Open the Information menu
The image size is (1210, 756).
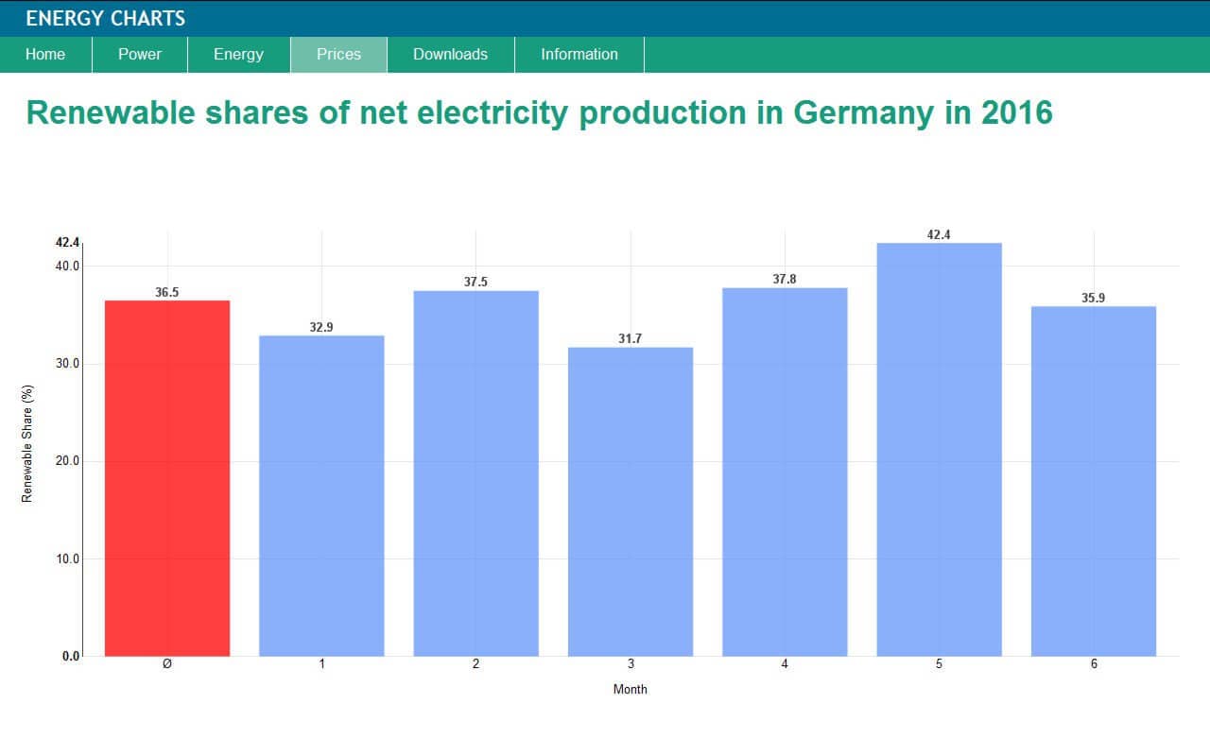click(x=579, y=55)
